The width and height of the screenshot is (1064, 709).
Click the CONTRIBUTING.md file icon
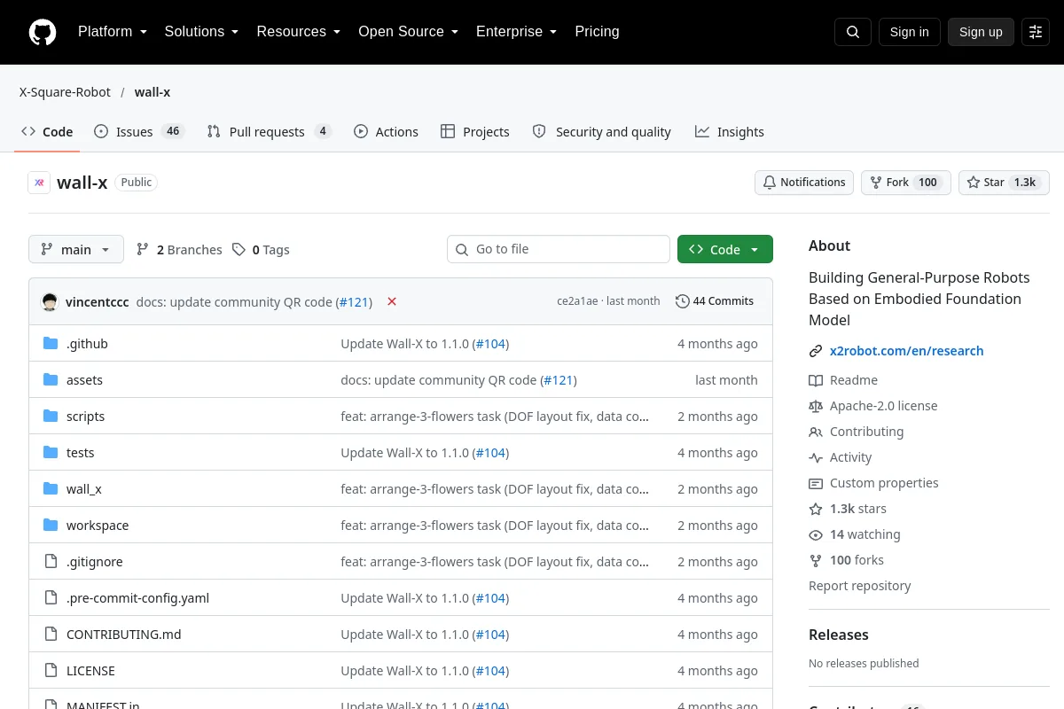(51, 635)
